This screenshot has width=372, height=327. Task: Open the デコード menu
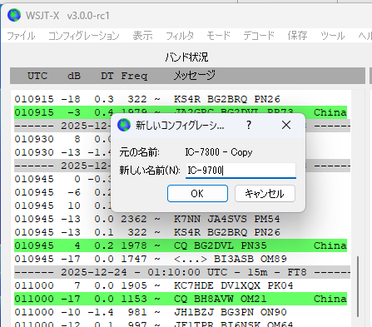(259, 36)
